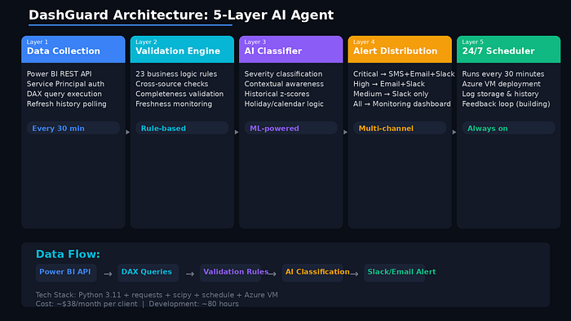Click the 'DAX Queries' flow chip

coord(148,273)
